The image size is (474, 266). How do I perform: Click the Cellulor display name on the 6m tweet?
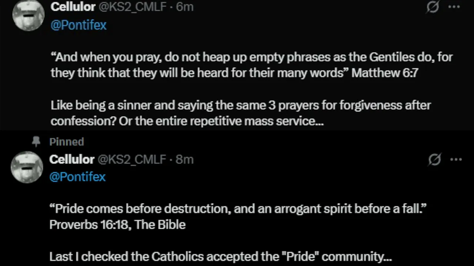(73, 7)
